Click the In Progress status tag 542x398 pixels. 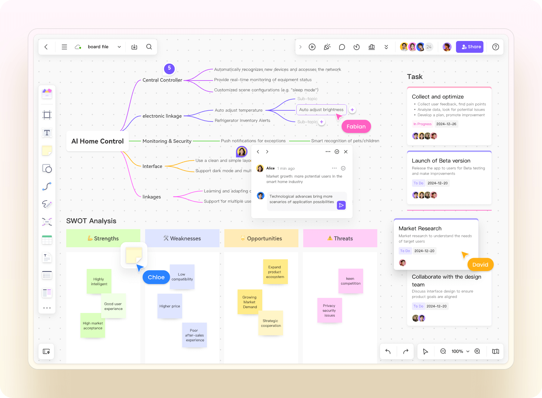click(422, 124)
